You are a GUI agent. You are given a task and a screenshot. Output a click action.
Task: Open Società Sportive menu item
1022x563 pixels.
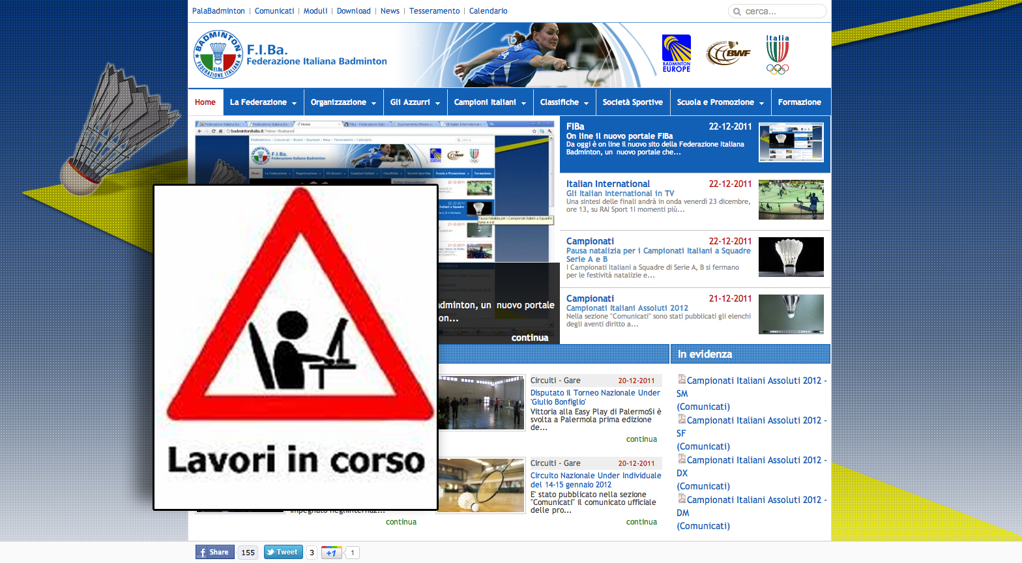click(632, 102)
